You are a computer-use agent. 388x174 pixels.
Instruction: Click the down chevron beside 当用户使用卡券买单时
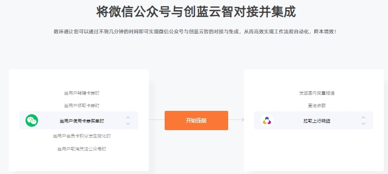coord(128,123)
